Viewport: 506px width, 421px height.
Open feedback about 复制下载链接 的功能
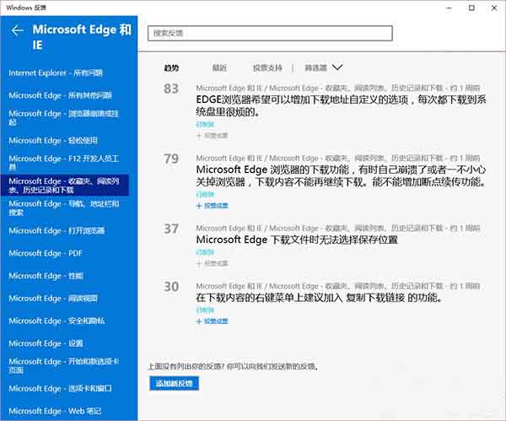pos(319,297)
